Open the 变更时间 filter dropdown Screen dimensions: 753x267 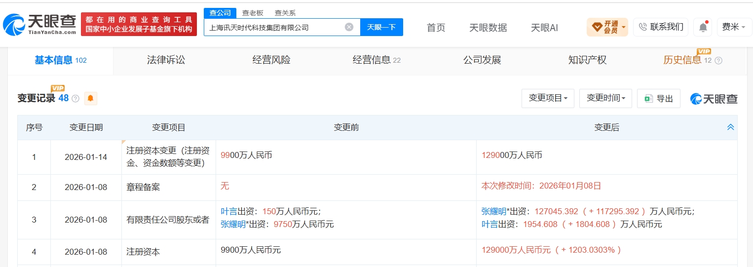pyautogui.click(x=605, y=98)
